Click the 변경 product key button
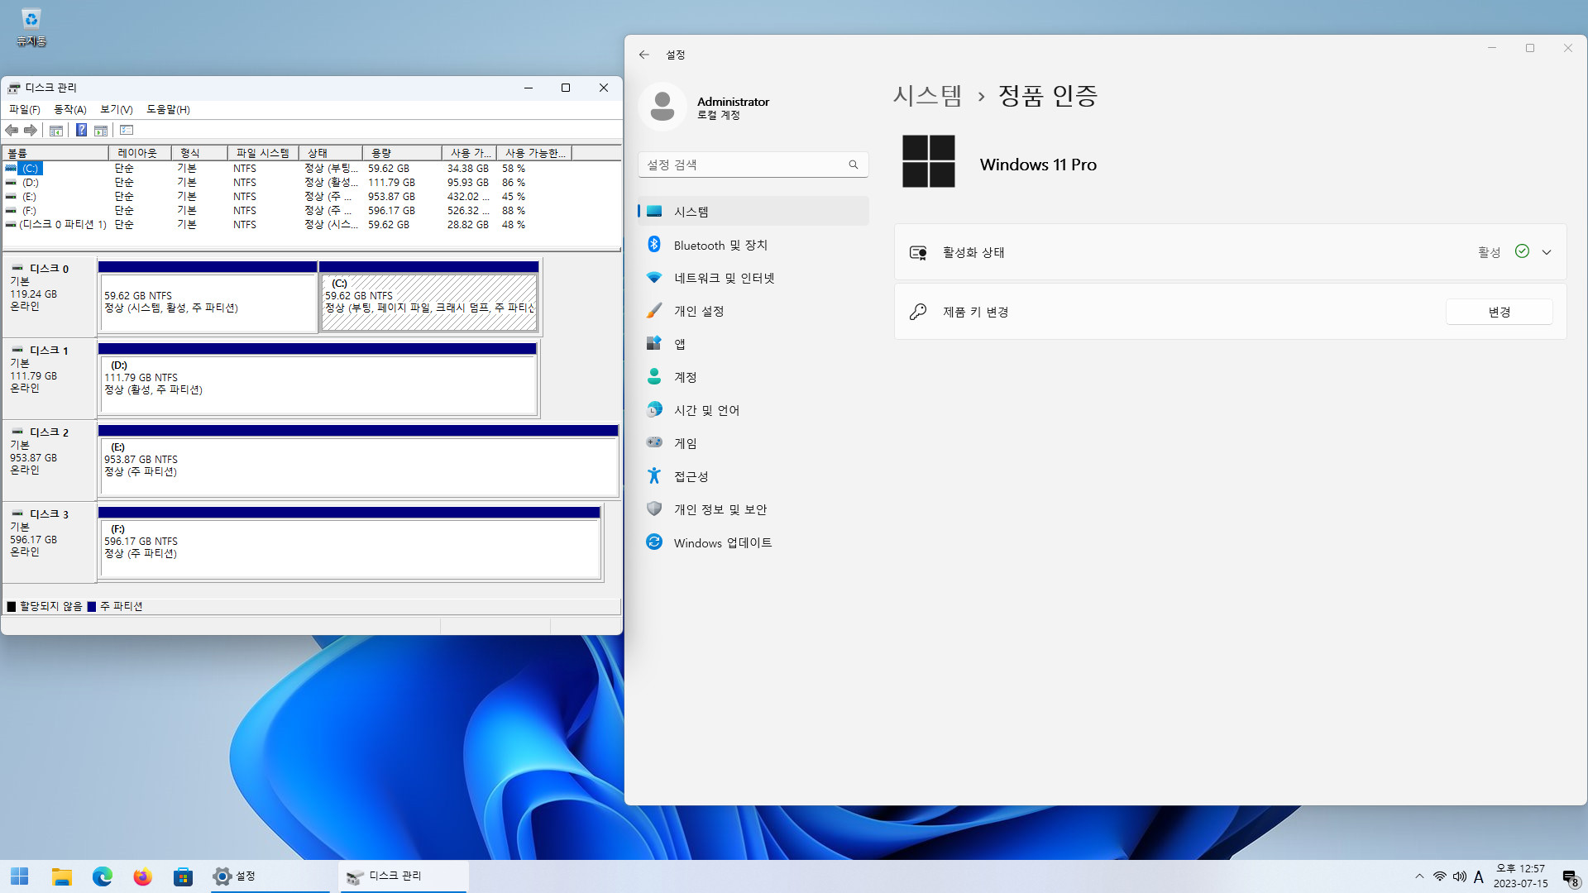This screenshot has height=893, width=1588. pos(1499,312)
